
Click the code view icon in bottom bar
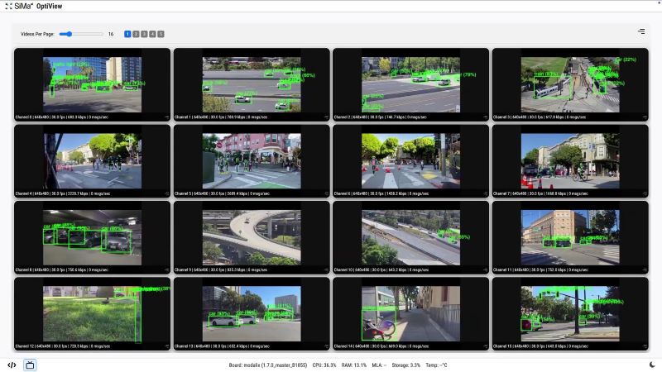pyautogui.click(x=12, y=365)
